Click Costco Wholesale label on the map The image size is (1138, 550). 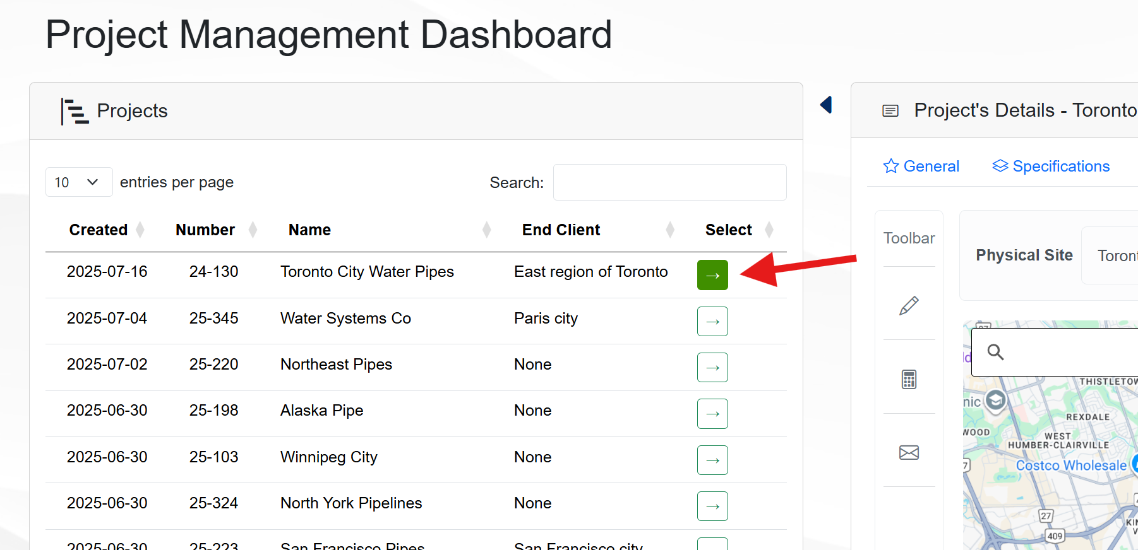click(1070, 465)
